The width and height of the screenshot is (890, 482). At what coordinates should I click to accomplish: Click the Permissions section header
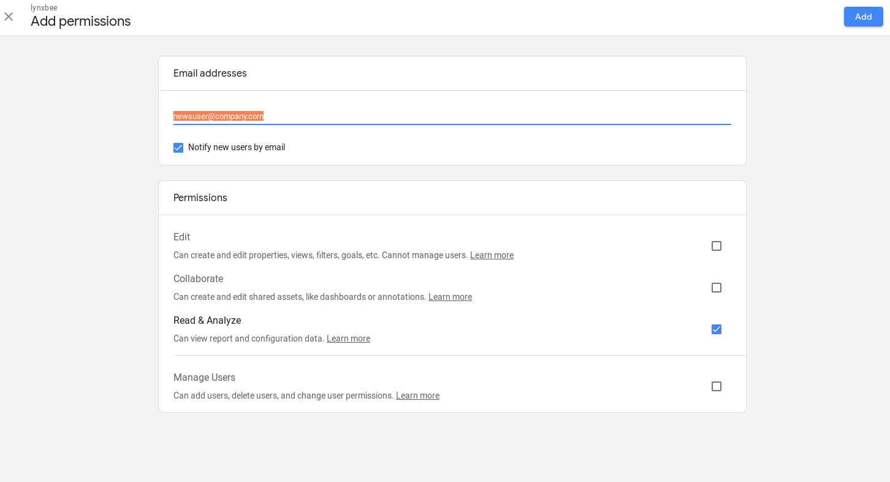(x=200, y=197)
